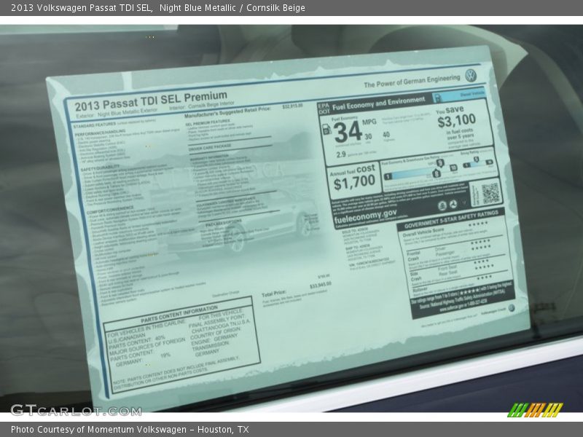583x437 pixels.
Task: Click the fuel economy rating marker 8
Action: click(x=437, y=173)
